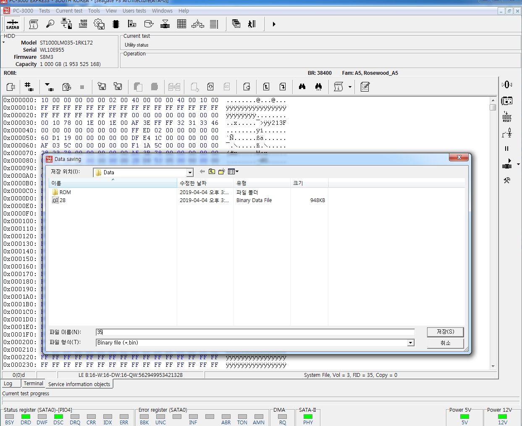Click the circuit board icon in right sidebar

507,101
